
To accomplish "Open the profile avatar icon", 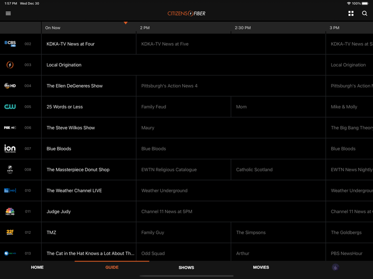I will point(335,267).
